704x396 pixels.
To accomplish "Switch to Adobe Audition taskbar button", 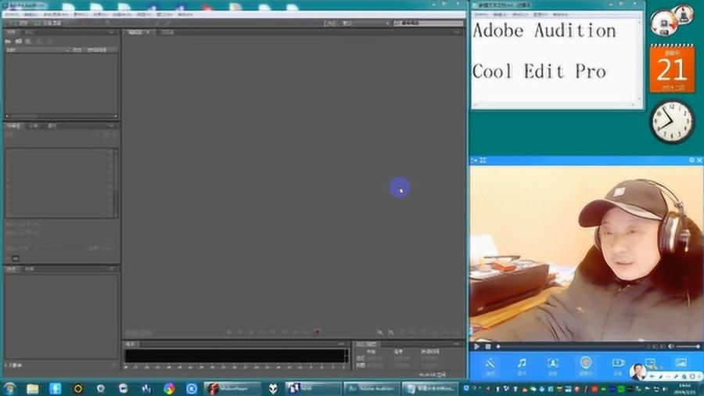I will click(372, 388).
